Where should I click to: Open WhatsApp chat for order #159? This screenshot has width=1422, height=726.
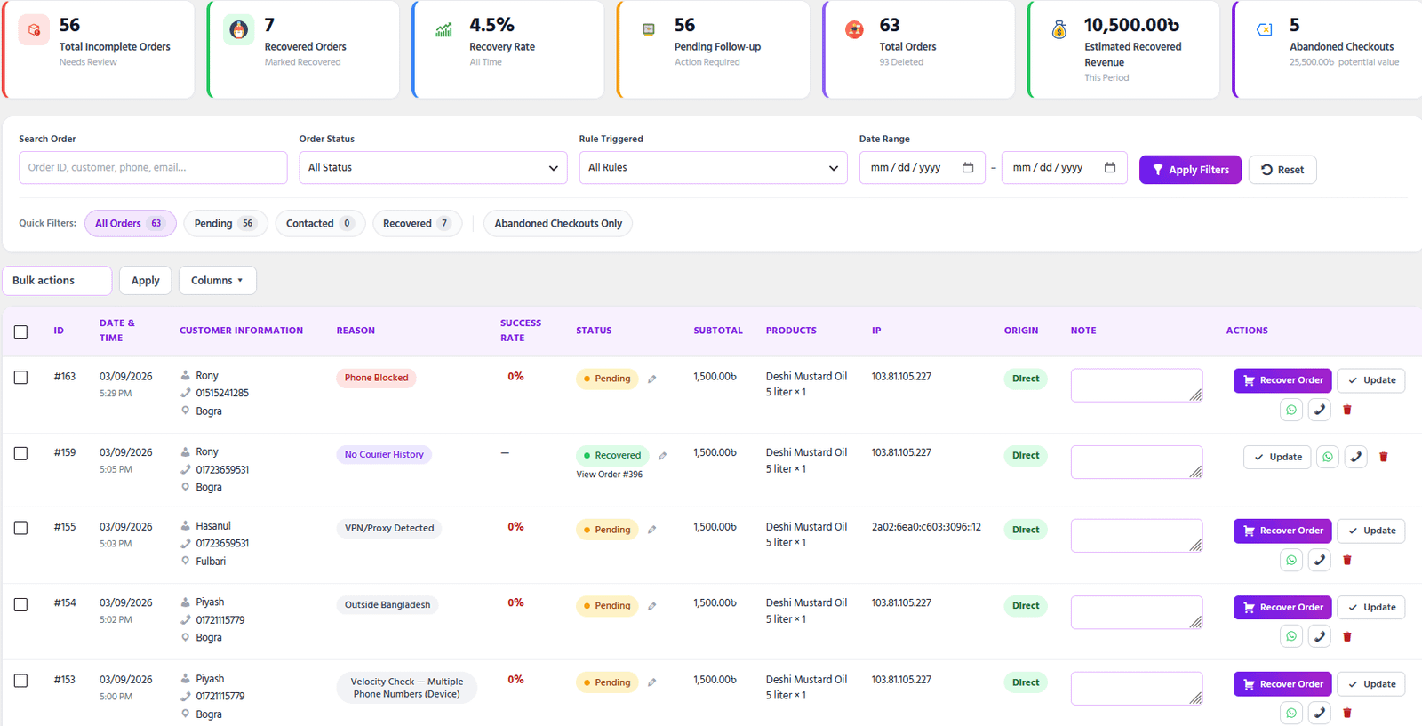tap(1328, 457)
